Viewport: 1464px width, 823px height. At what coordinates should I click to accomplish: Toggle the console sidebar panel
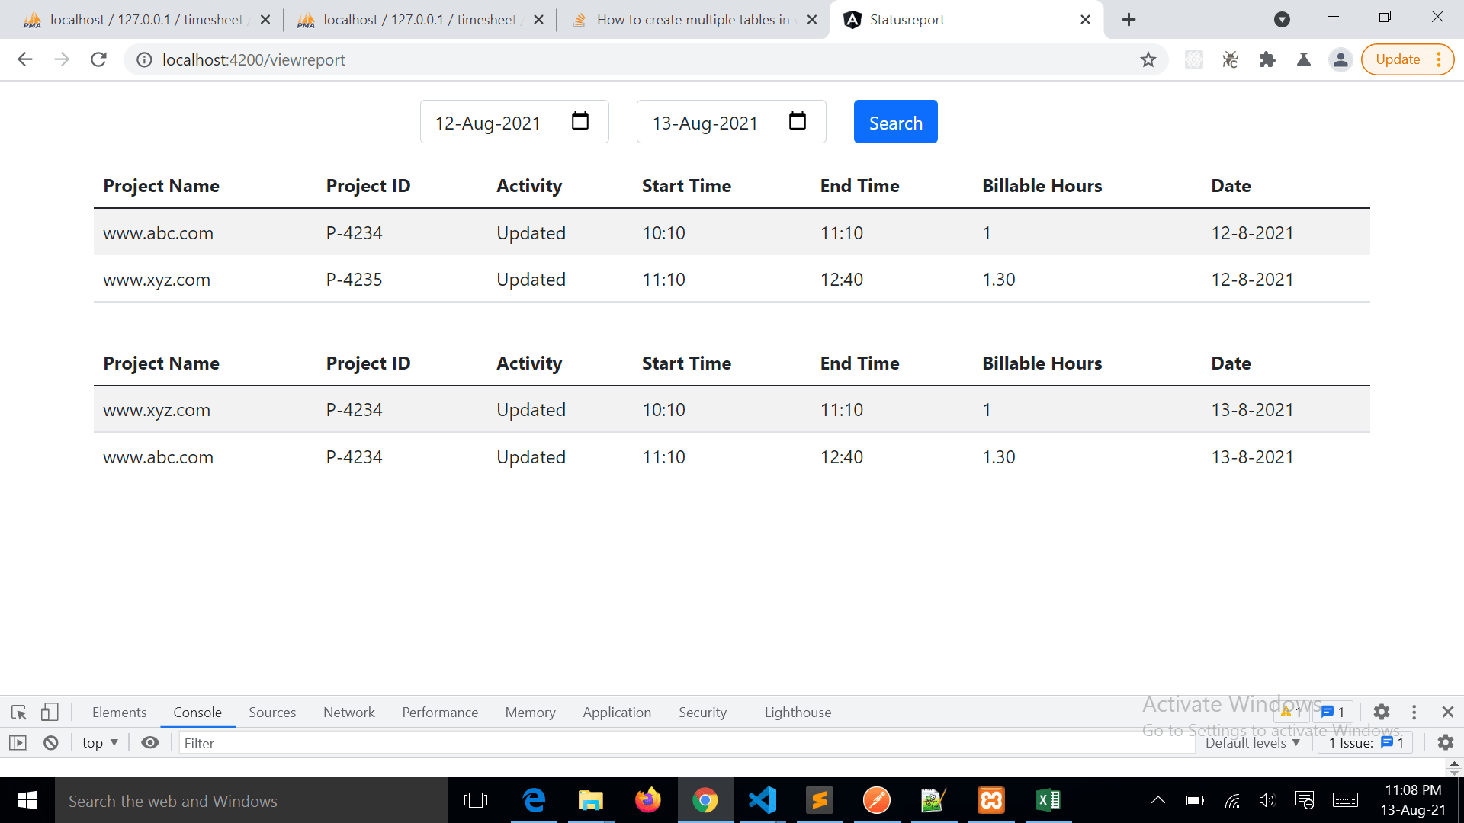tap(18, 742)
